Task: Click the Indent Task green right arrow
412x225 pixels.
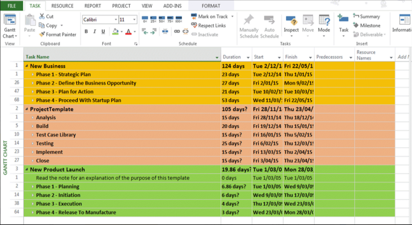Action: [x=153, y=32]
